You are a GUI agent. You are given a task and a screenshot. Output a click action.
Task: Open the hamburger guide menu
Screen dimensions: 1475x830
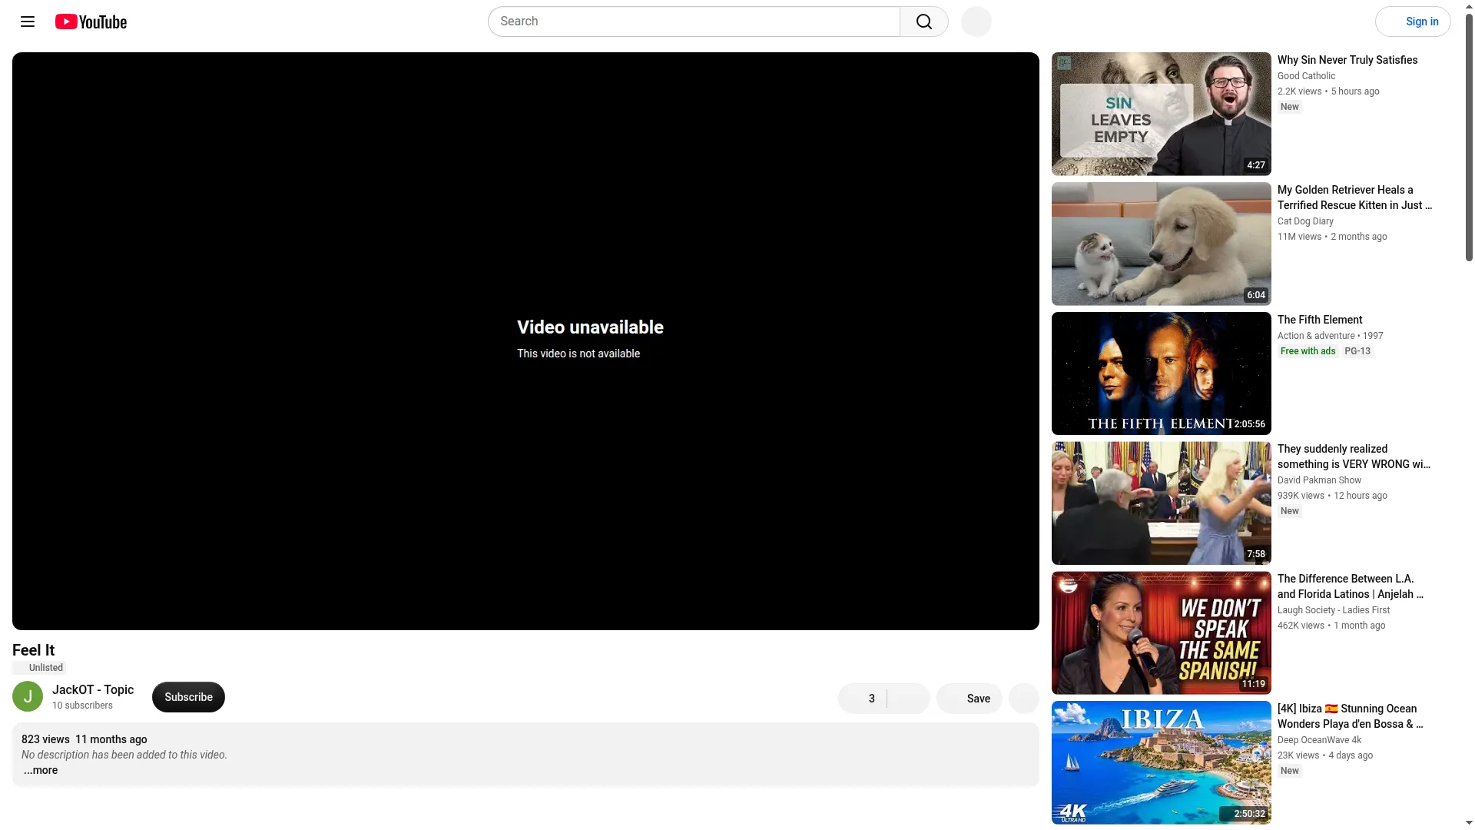point(28,22)
